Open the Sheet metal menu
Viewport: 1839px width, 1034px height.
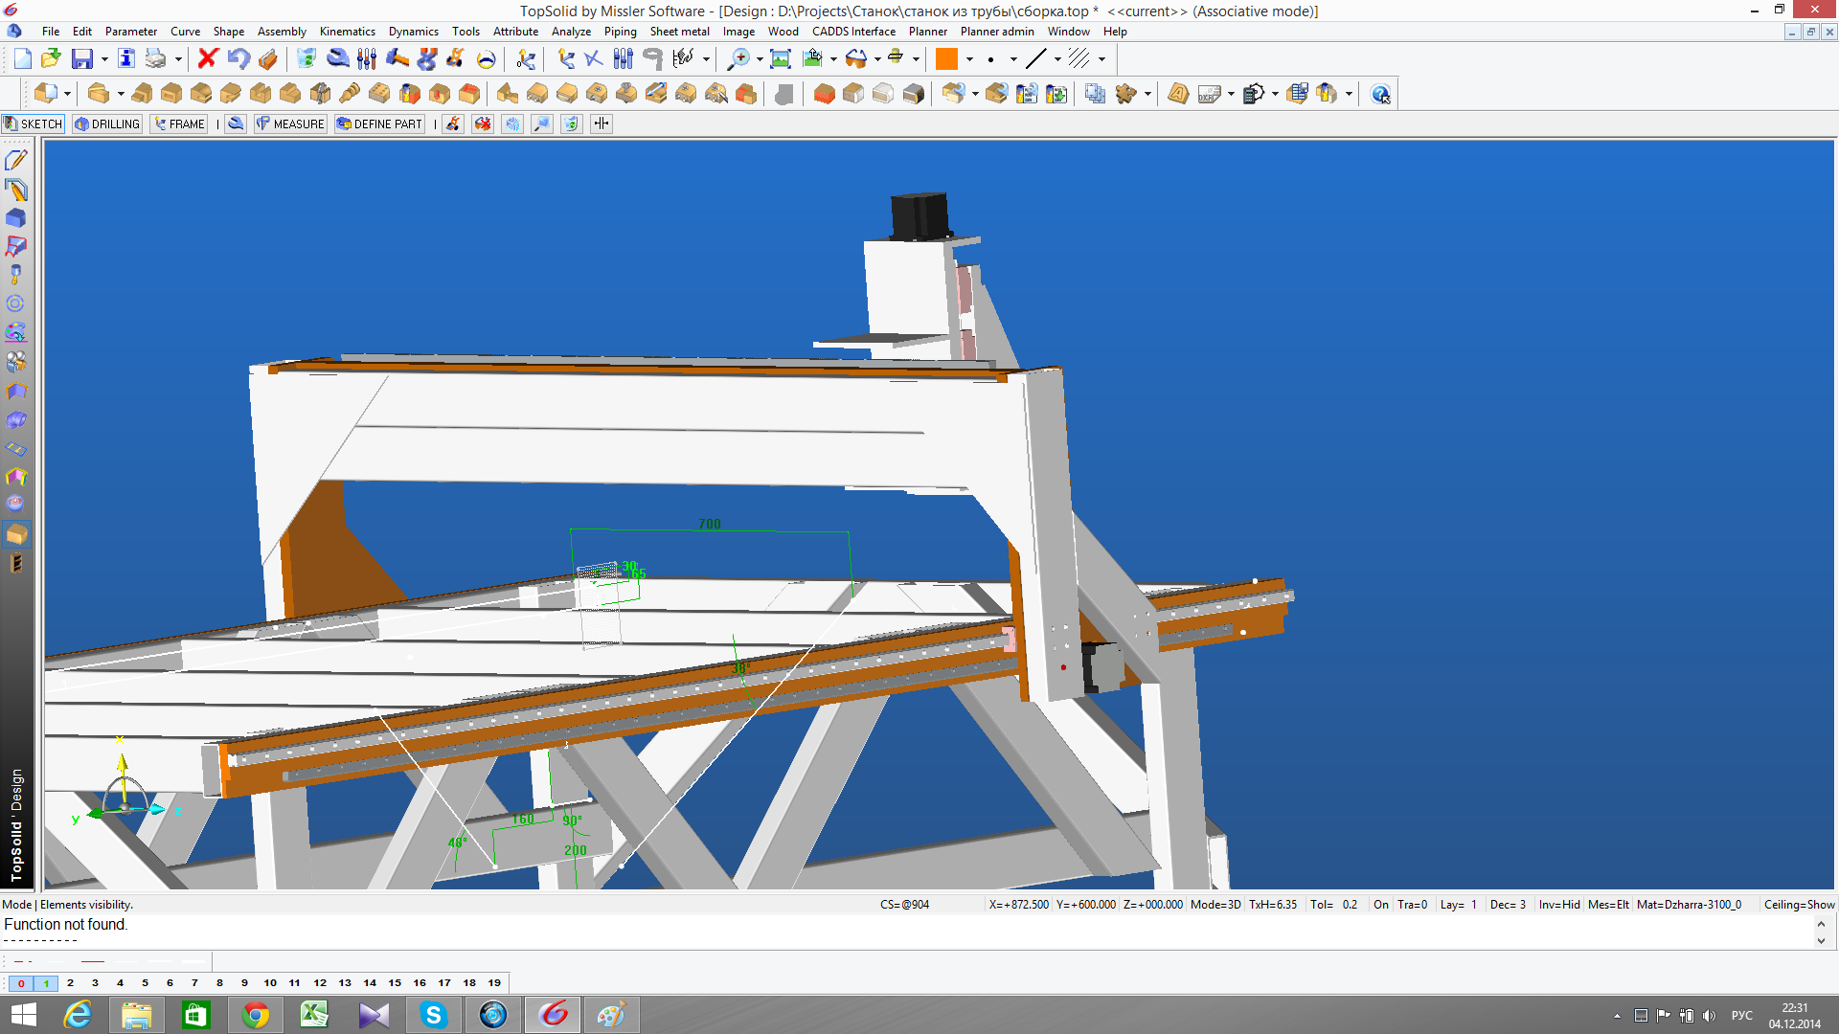click(679, 32)
